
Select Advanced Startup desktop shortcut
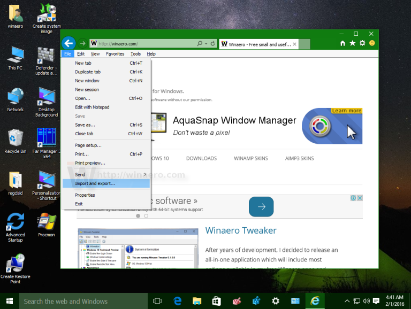coord(15,227)
